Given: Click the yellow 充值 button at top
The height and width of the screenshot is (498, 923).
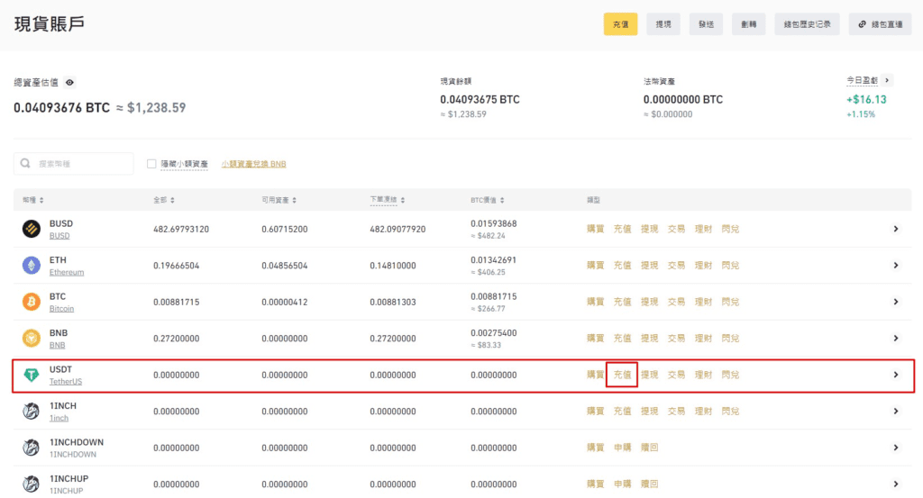Looking at the screenshot, I should tap(620, 24).
